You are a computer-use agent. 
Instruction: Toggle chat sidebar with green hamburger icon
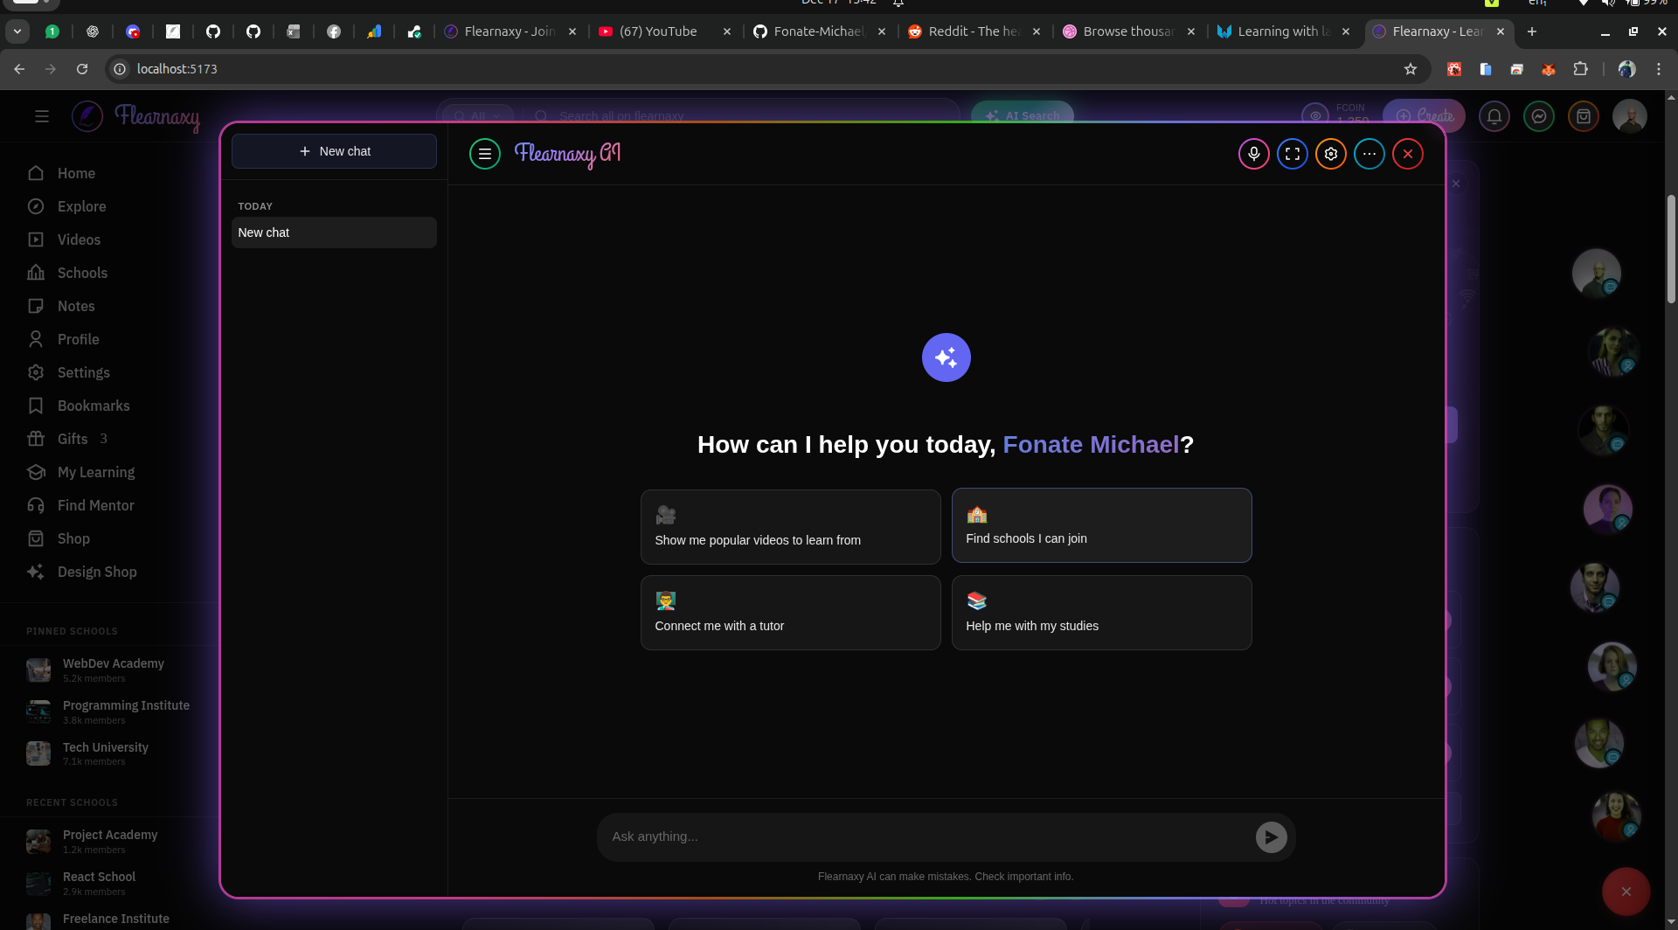click(x=485, y=154)
